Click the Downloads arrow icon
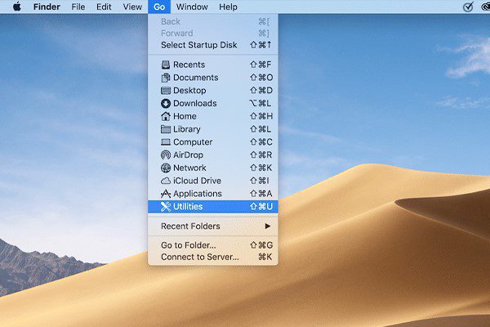490x327 pixels. (166, 103)
